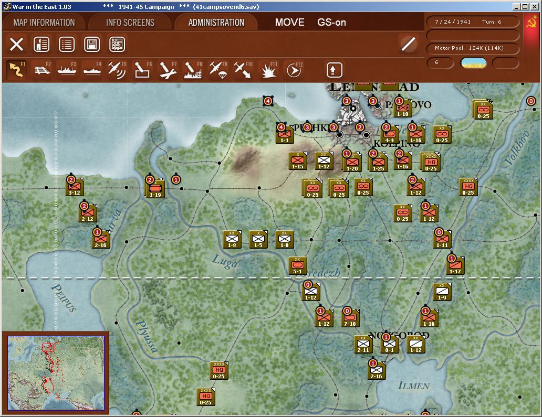
Task: Select the 7-18 armored unit counter
Action: (350, 318)
